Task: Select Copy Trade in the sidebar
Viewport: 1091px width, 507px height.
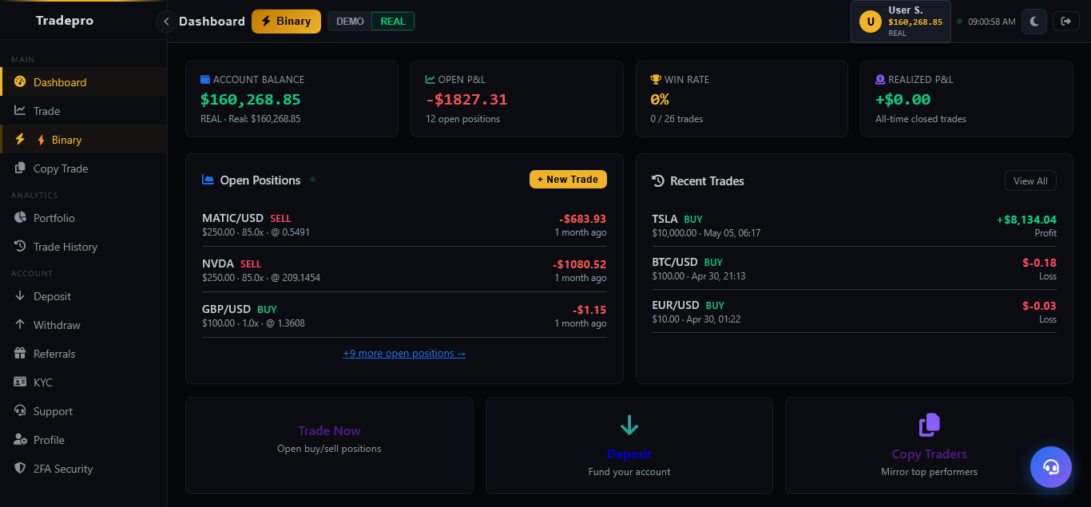Action: tap(84, 168)
